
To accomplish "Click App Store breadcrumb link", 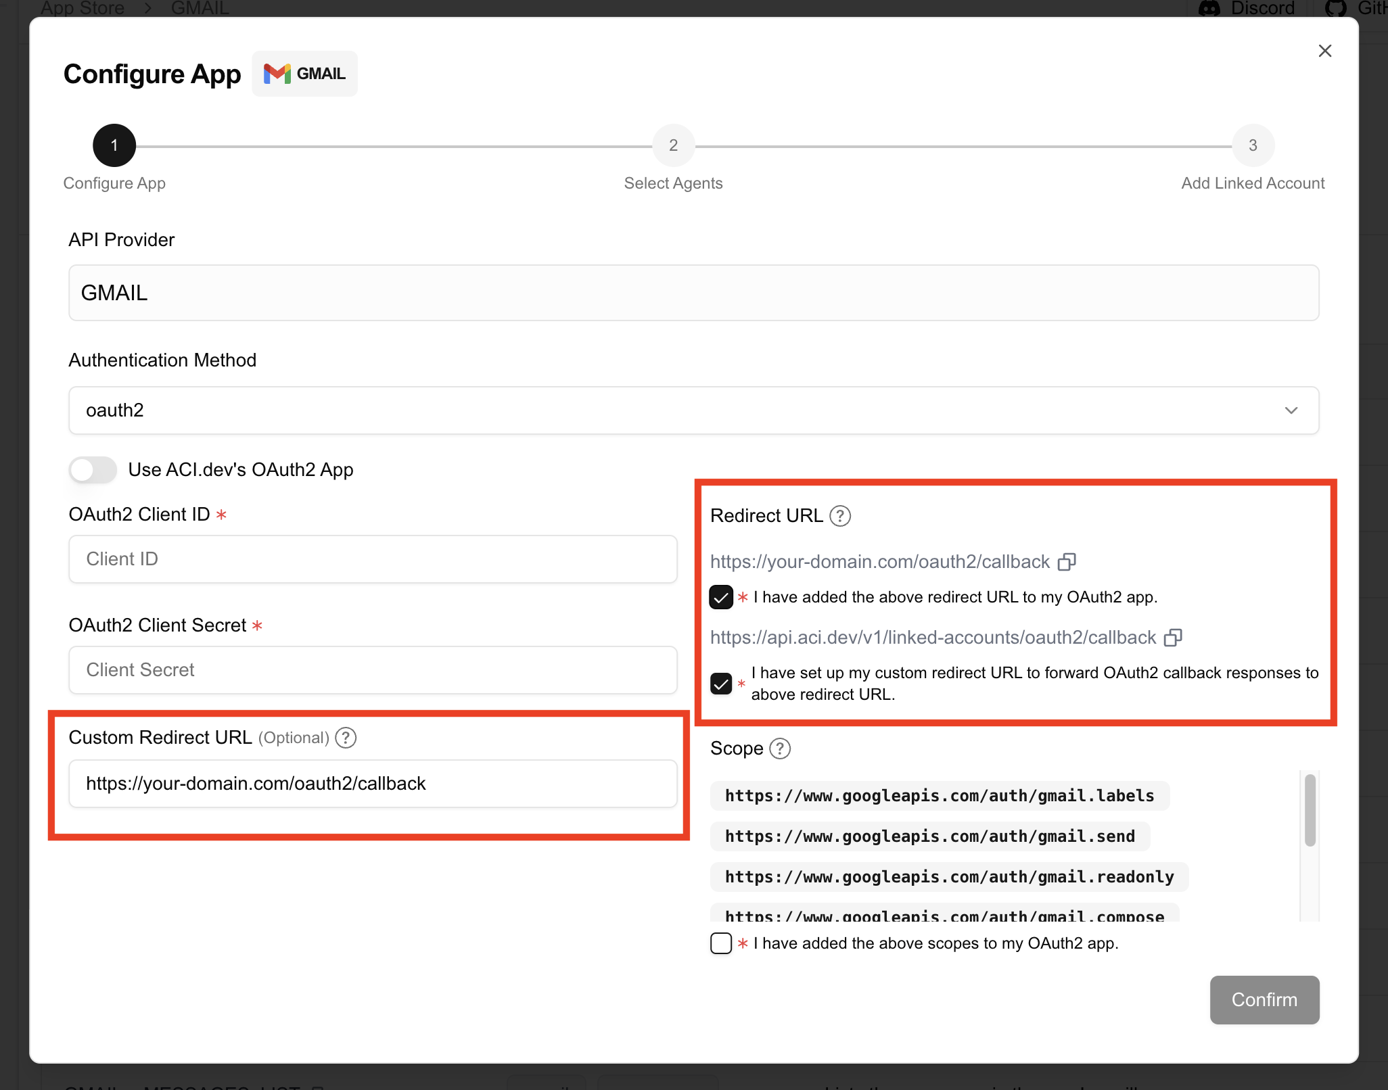I will pyautogui.click(x=83, y=8).
